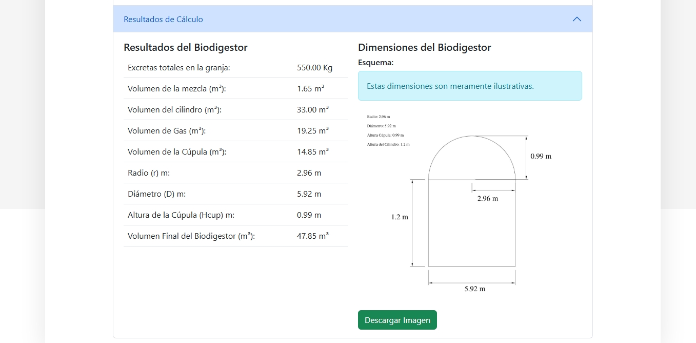Viewport: 696px width, 343px height.
Task: Click the "Volumen del cilindro" row label
Action: (174, 110)
